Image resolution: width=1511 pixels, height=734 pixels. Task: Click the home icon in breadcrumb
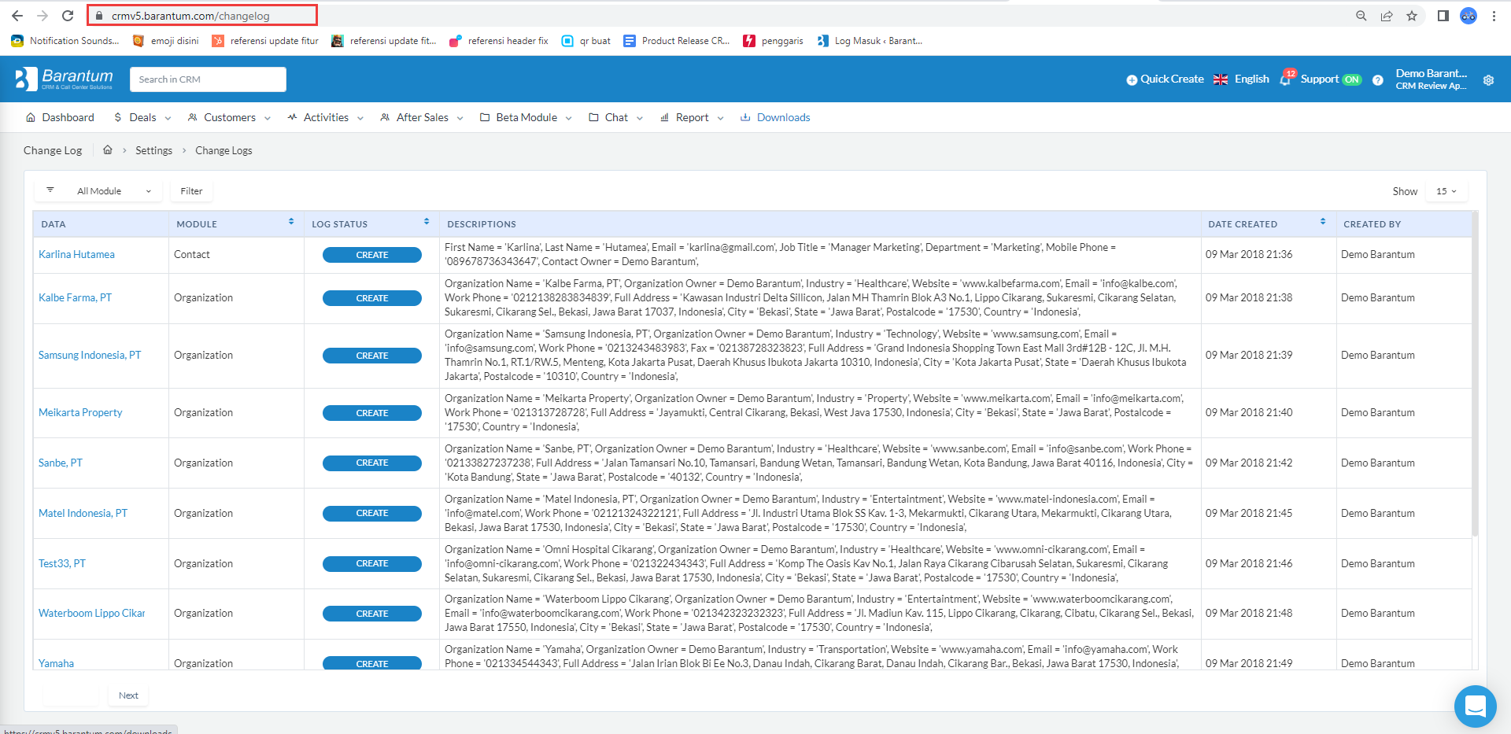pos(108,149)
